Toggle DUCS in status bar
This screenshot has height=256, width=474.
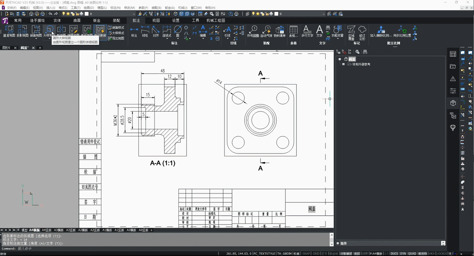click(394, 254)
